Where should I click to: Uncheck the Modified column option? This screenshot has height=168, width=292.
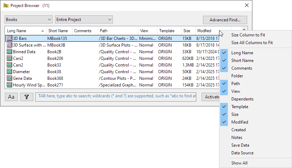tap(239, 122)
